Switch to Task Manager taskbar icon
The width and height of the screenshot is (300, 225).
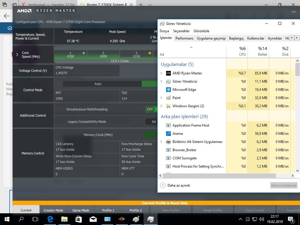(x=150, y=219)
